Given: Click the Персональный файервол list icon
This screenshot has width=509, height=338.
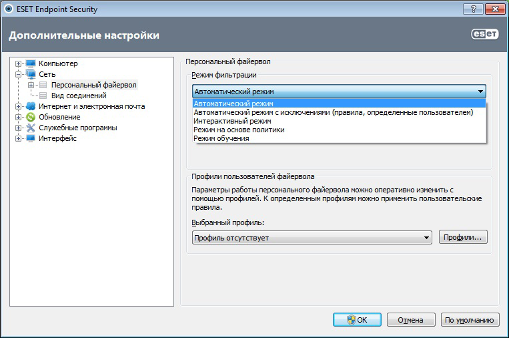Looking at the screenshot, I should [43, 85].
